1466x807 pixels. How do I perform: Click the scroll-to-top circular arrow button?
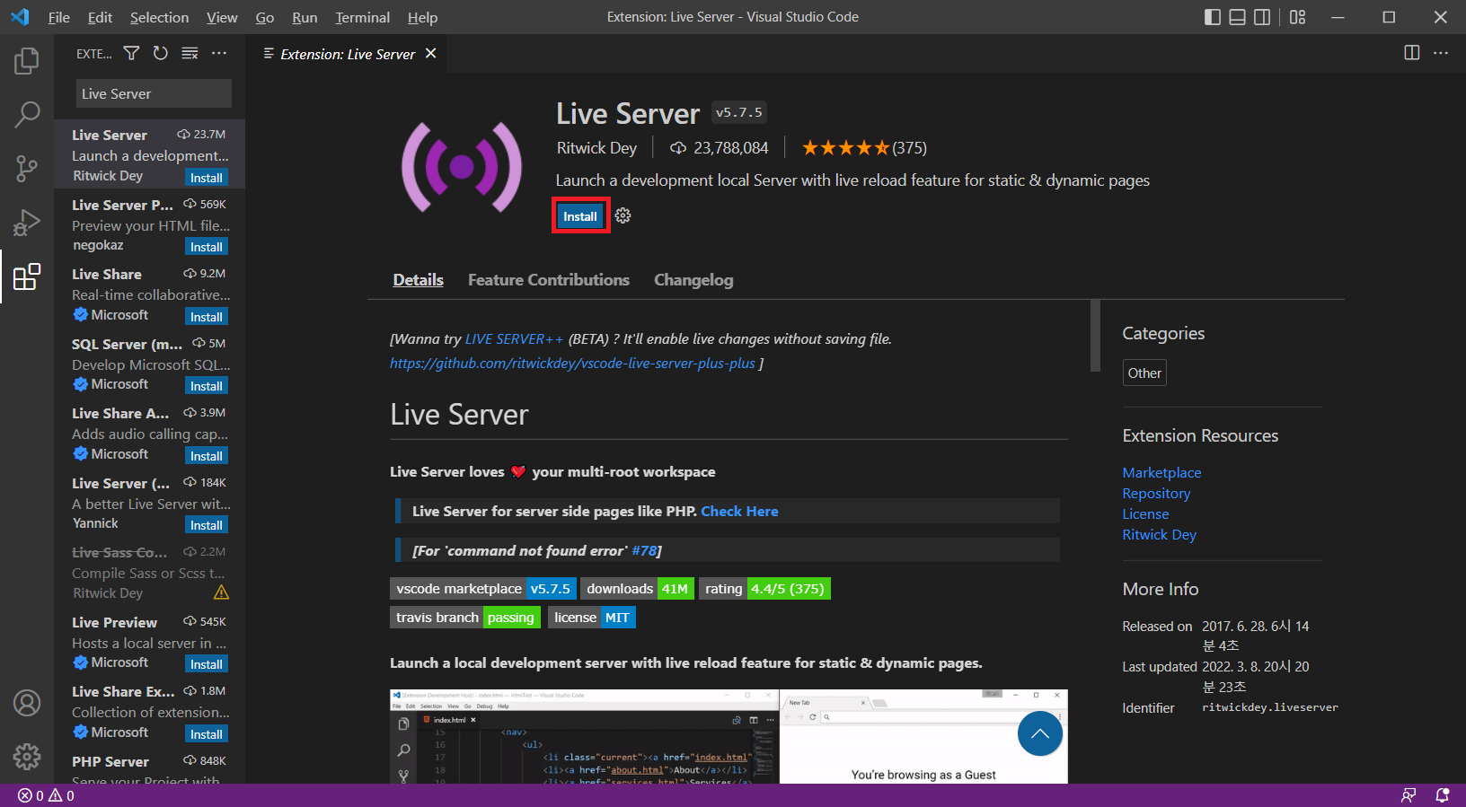(x=1040, y=733)
